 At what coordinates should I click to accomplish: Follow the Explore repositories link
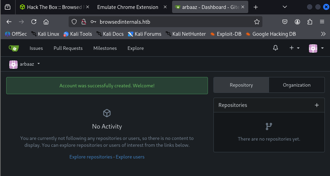coord(91,157)
